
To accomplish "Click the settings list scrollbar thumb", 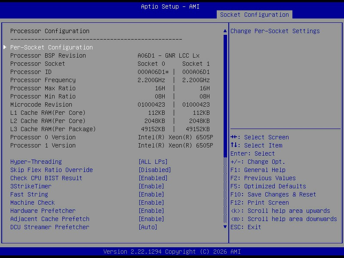I will coord(225,96).
